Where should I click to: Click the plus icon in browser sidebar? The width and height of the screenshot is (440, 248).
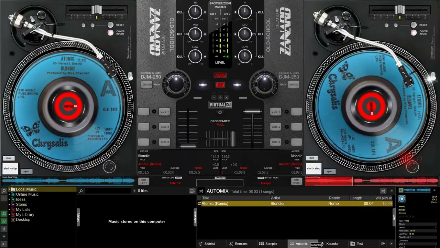tap(4, 198)
